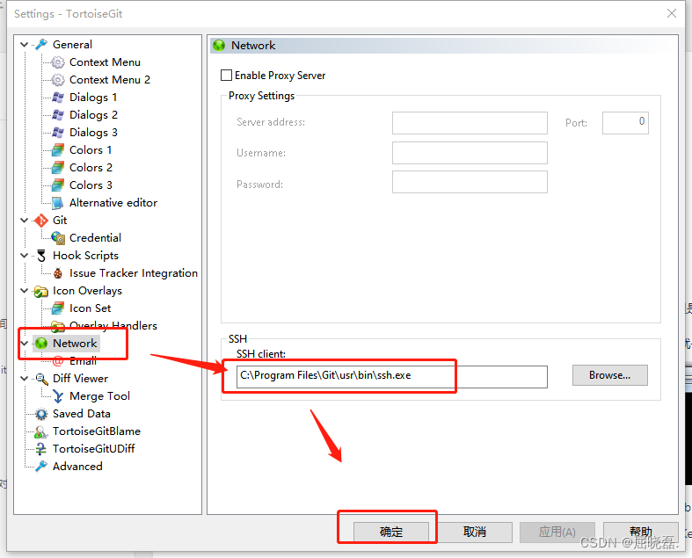The height and width of the screenshot is (558, 692).
Task: Select Alternative editor in tree
Action: (x=113, y=203)
